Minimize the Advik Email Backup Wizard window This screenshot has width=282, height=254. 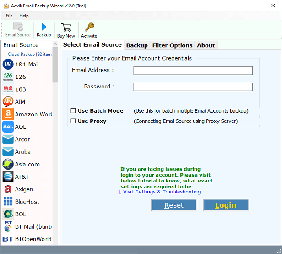click(240, 6)
